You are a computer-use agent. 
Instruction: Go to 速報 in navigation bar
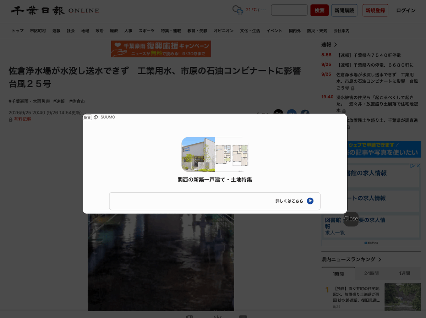56,31
